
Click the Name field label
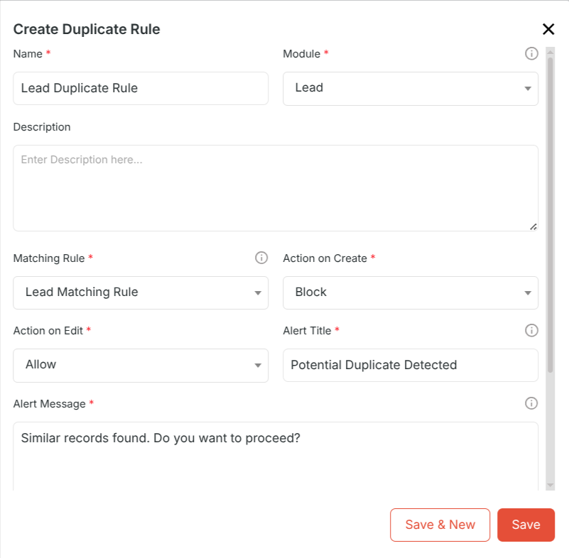(28, 54)
